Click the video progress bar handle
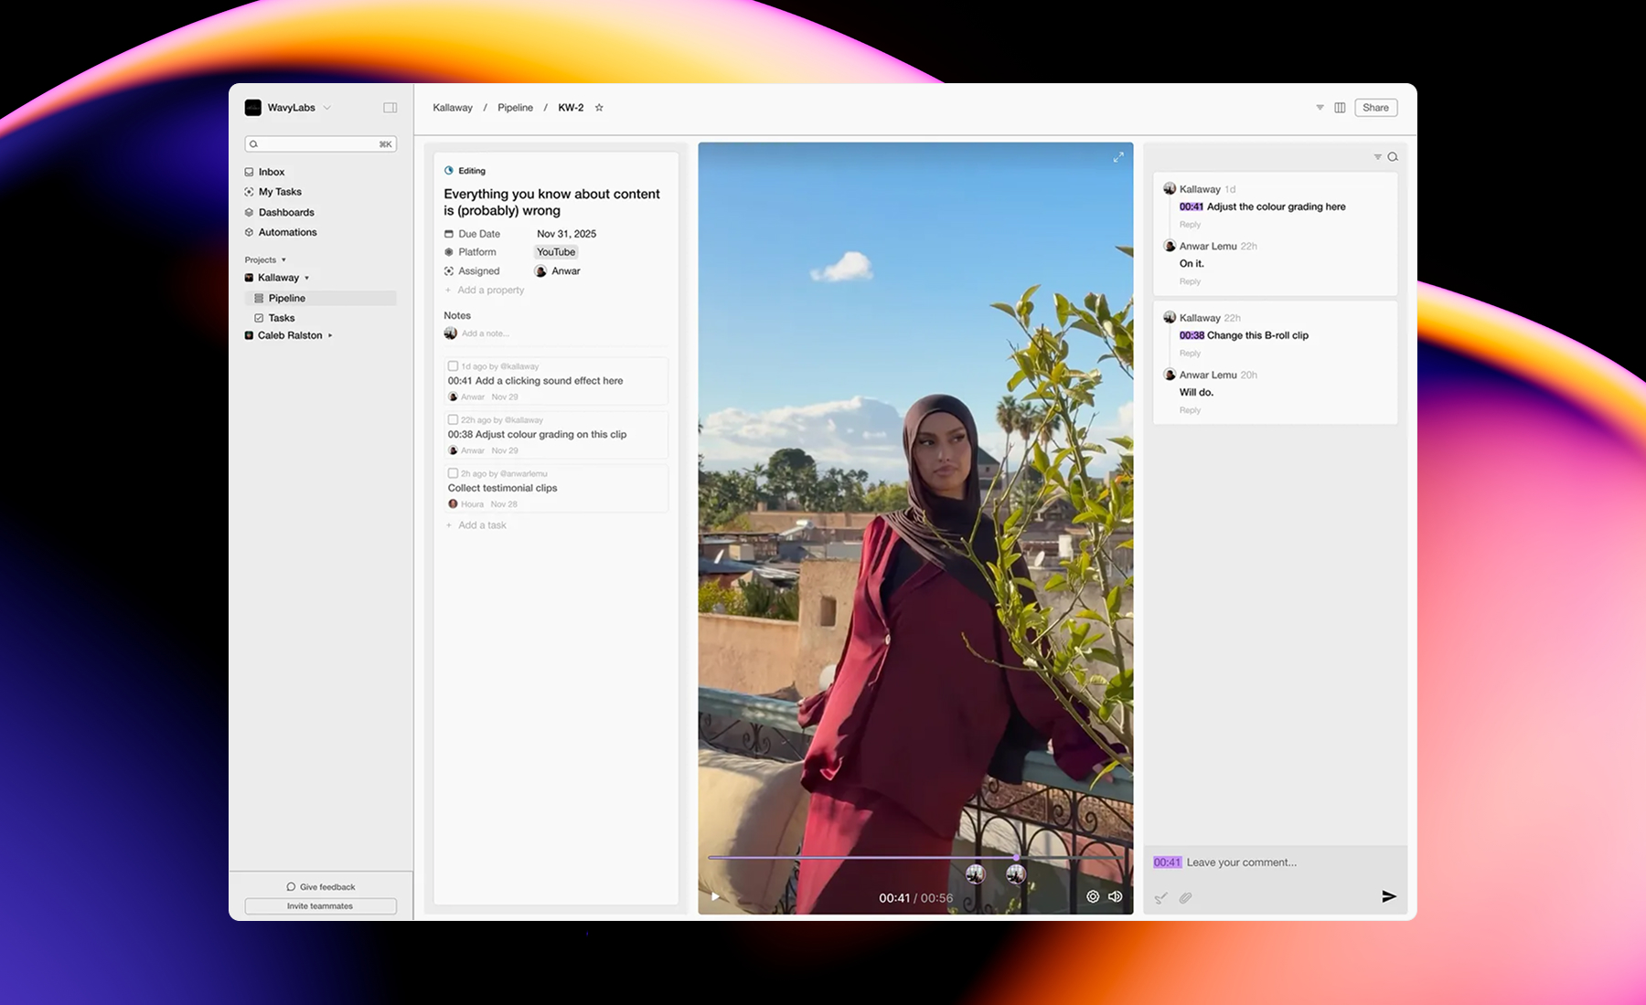1646x1005 pixels. pyautogui.click(x=1016, y=857)
